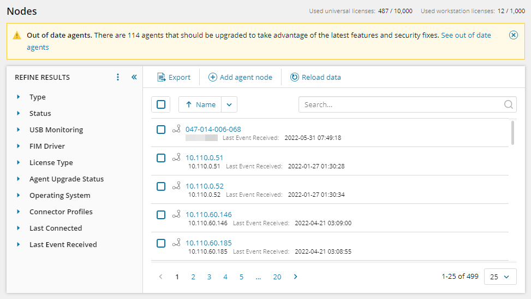Select checkbox for node 10.110.60.146
Screen dimensions: 531x299
[161, 214]
